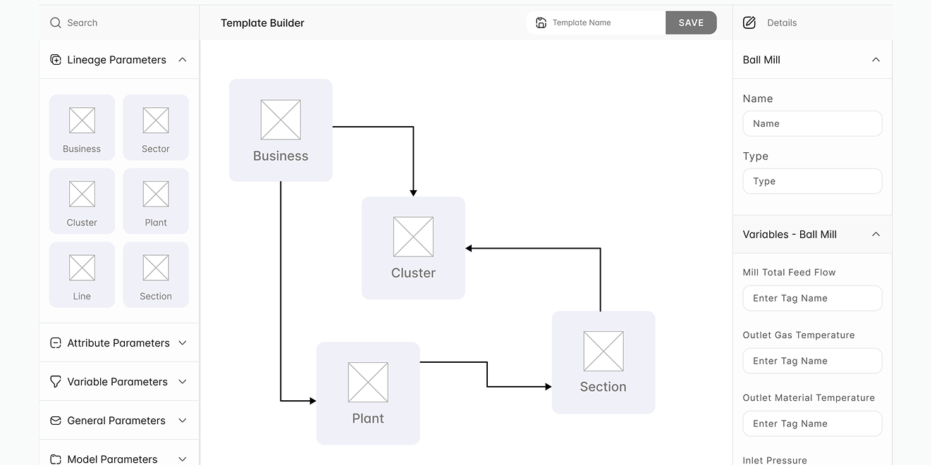The height and width of the screenshot is (465, 932).
Task: Collapse the Ball Mill details panel
Action: [876, 60]
